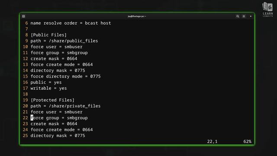277x156 pixels.
Task: Close the terminal window
Action: [251, 16]
